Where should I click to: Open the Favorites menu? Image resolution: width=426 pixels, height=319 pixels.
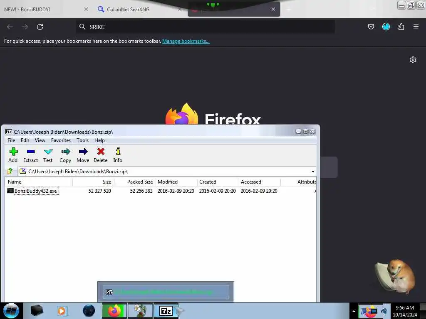(61, 140)
